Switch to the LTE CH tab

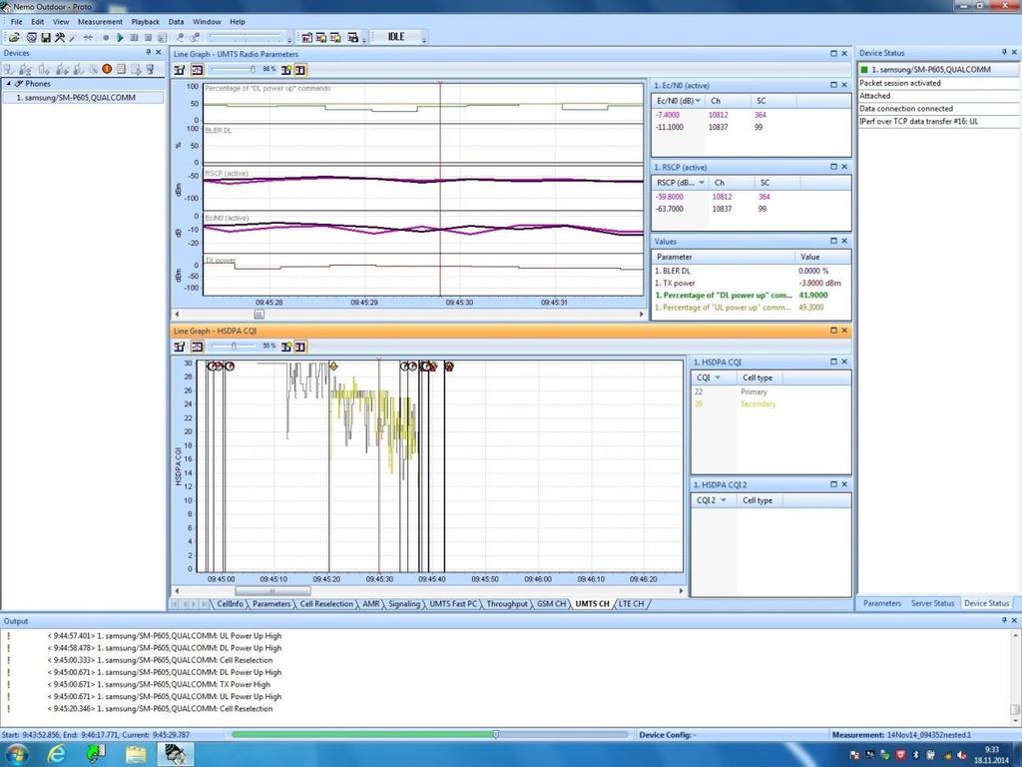point(631,604)
